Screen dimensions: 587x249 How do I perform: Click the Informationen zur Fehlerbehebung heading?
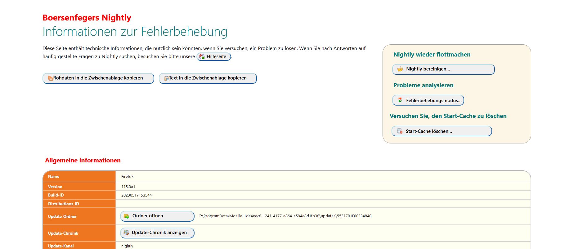pyautogui.click(x=135, y=31)
